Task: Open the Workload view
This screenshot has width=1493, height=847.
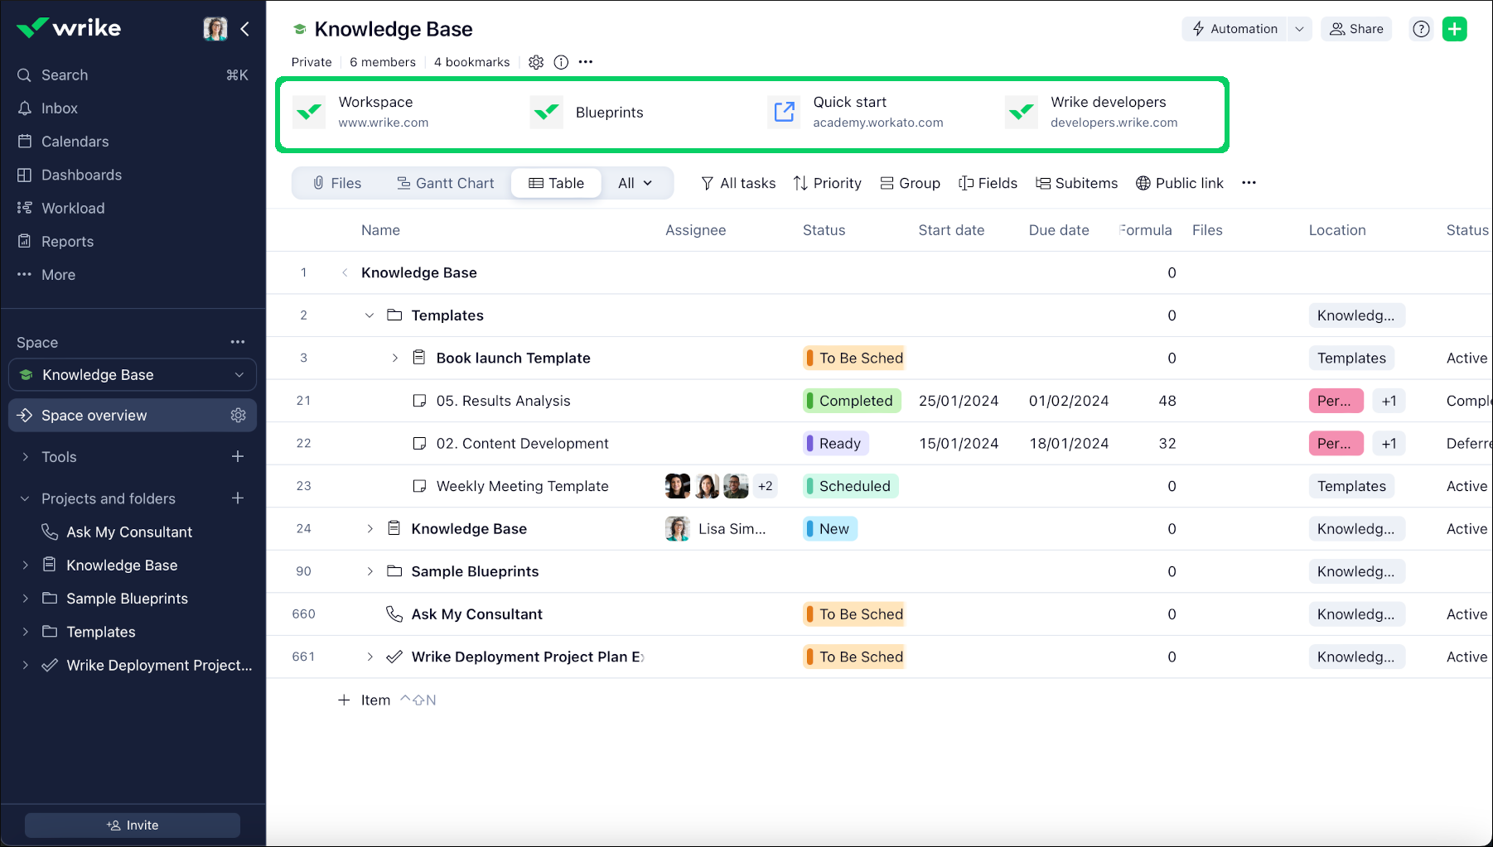Action: pos(73,208)
